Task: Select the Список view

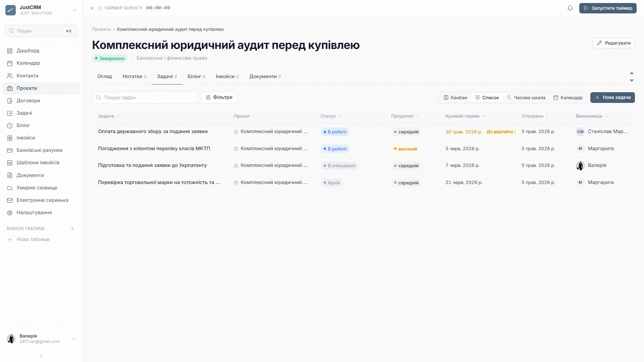Action: pyautogui.click(x=487, y=98)
